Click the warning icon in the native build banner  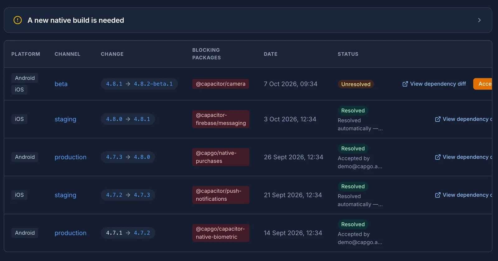(x=18, y=20)
